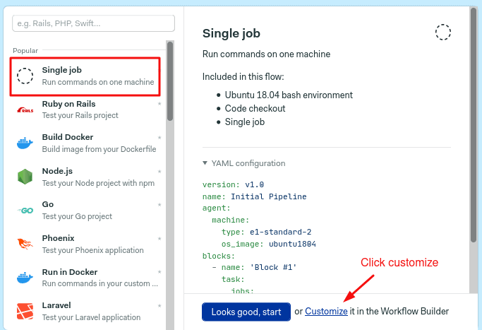
Task: Toggle star beside Build Docker template
Action: point(159,138)
